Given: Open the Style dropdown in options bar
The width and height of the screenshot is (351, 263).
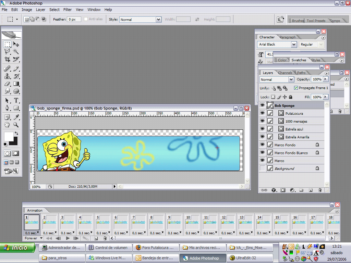Looking at the screenshot, I should tap(158, 19).
